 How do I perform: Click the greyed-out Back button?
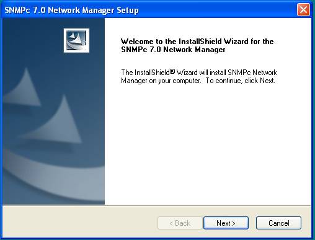[x=180, y=223]
